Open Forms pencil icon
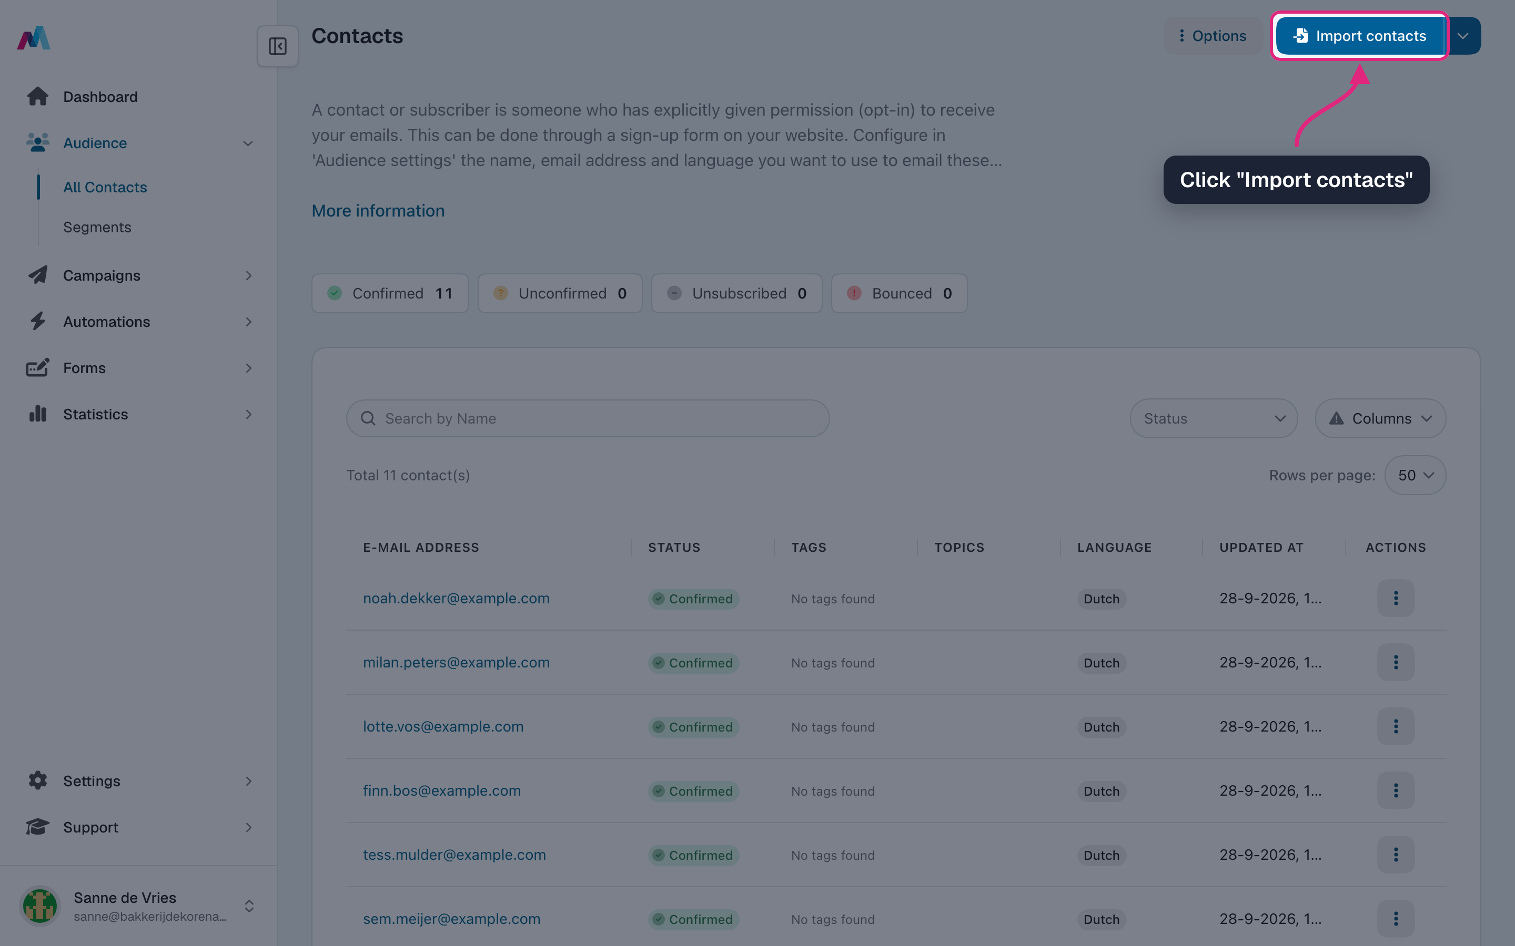The height and width of the screenshot is (946, 1515). [x=37, y=368]
